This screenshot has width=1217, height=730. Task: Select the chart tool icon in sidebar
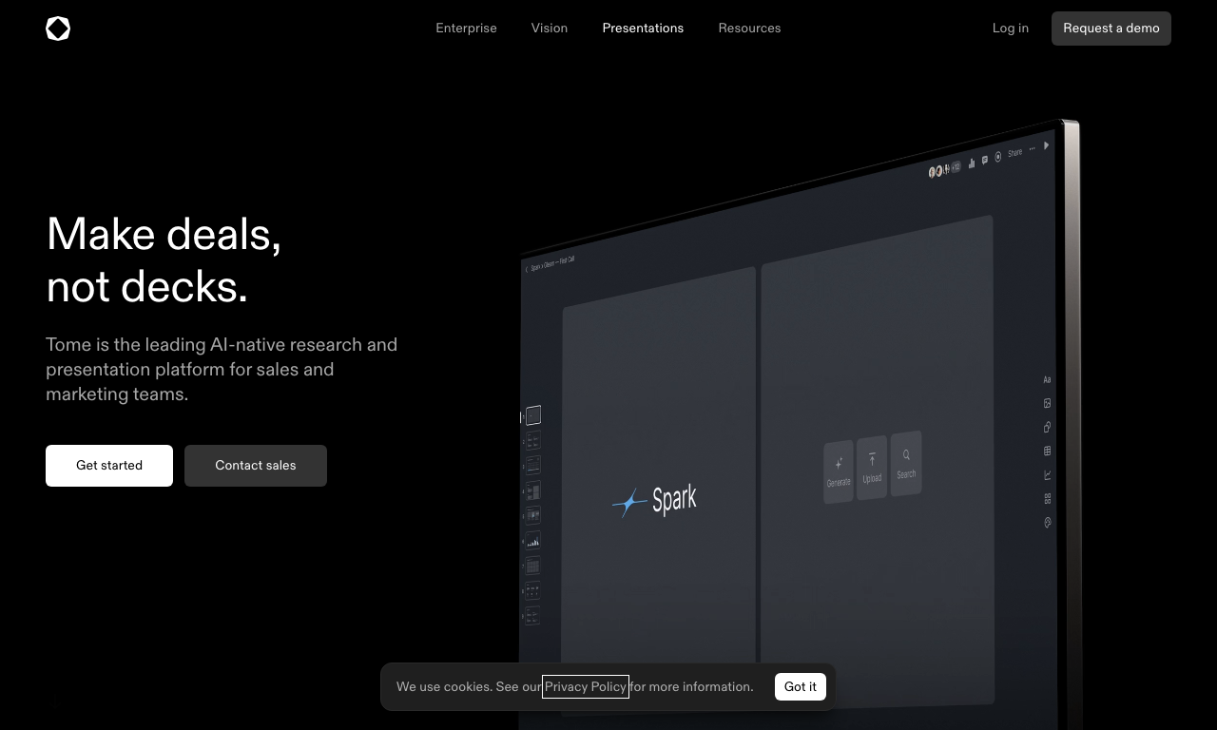(x=1047, y=474)
